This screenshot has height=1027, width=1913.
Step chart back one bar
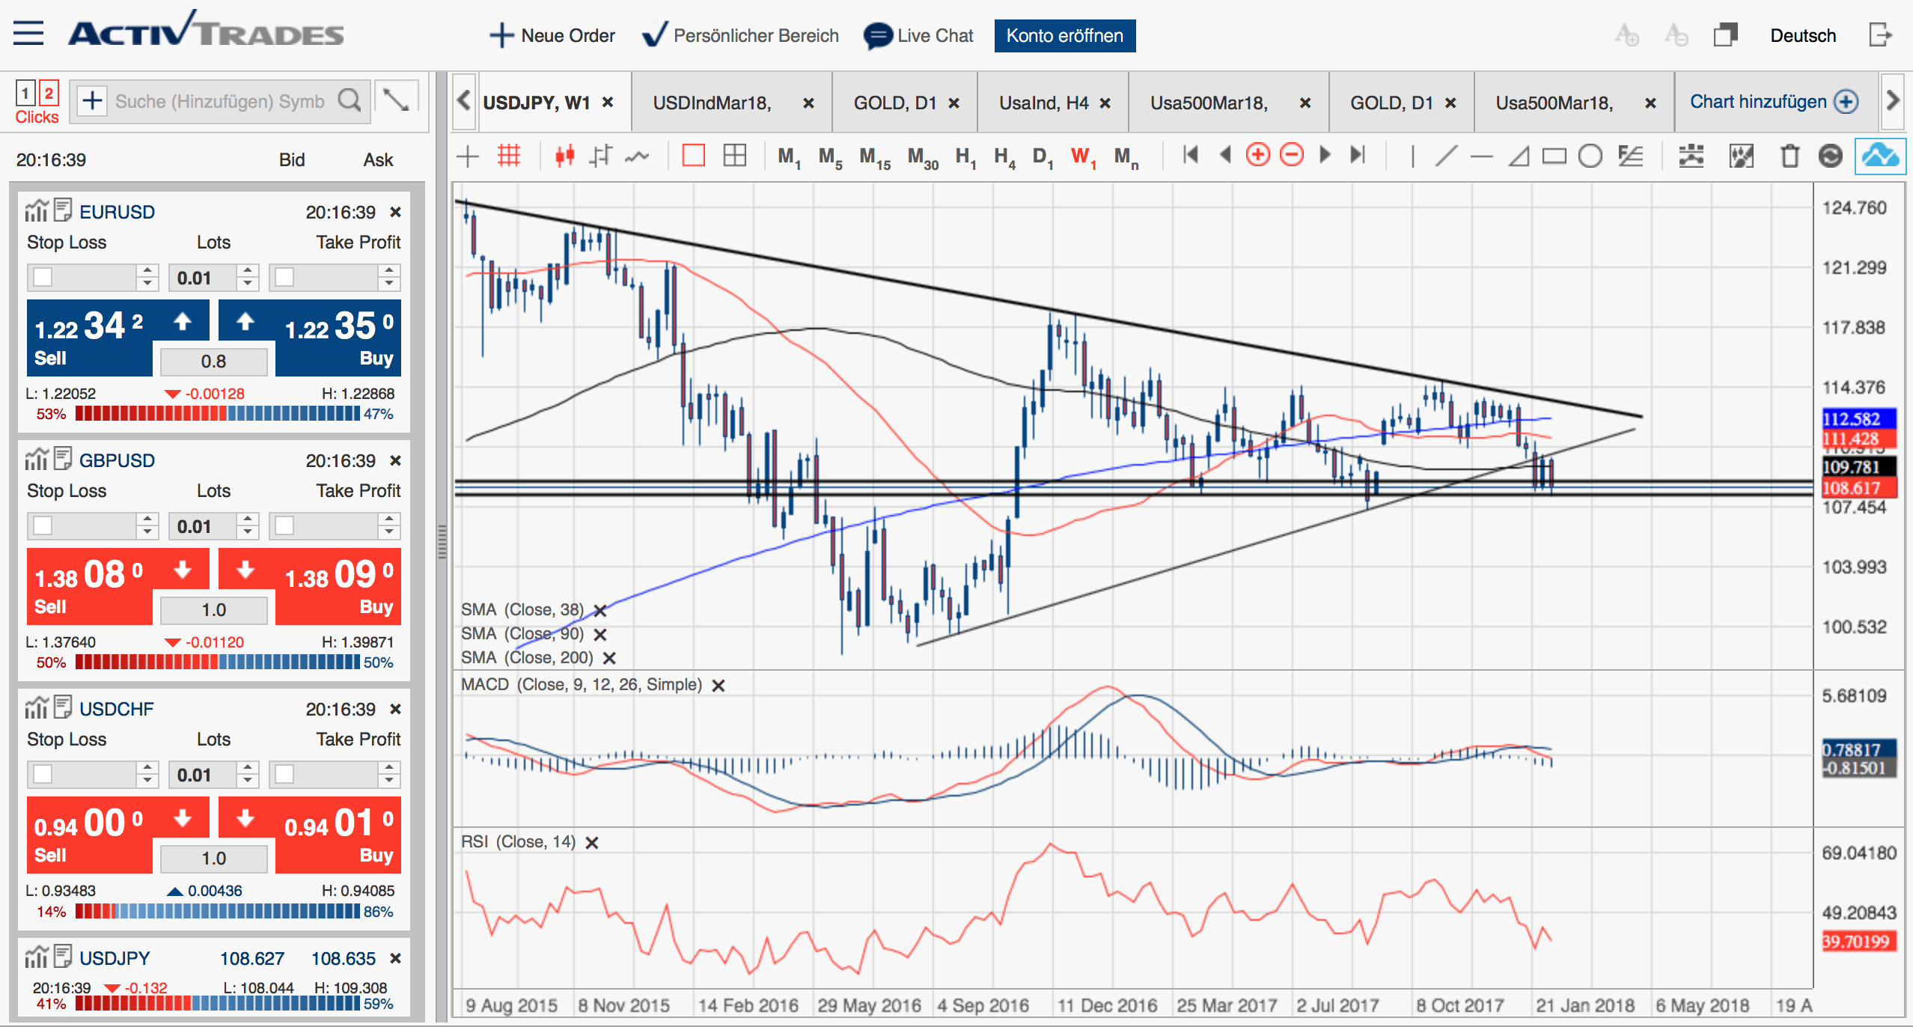pos(1225,155)
